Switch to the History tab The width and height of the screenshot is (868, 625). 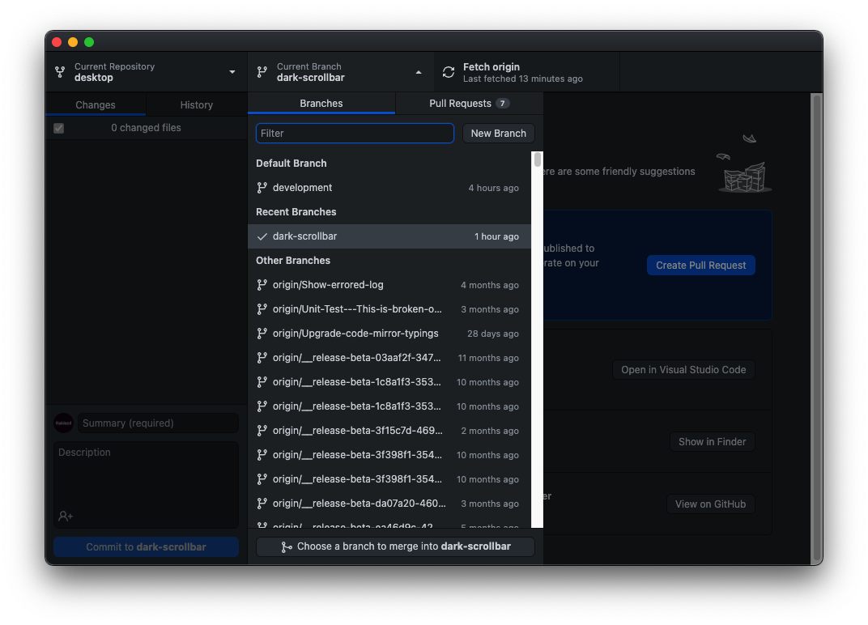(x=197, y=104)
